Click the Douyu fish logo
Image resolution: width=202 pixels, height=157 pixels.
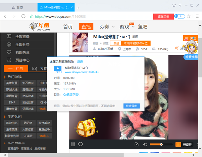[39, 27]
